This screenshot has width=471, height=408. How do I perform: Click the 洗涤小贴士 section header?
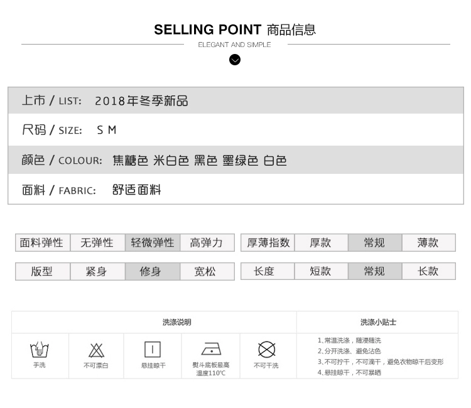click(378, 322)
